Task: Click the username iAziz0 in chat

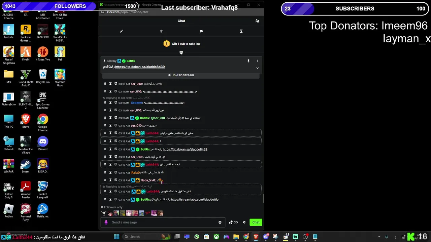Action: tap(135, 172)
